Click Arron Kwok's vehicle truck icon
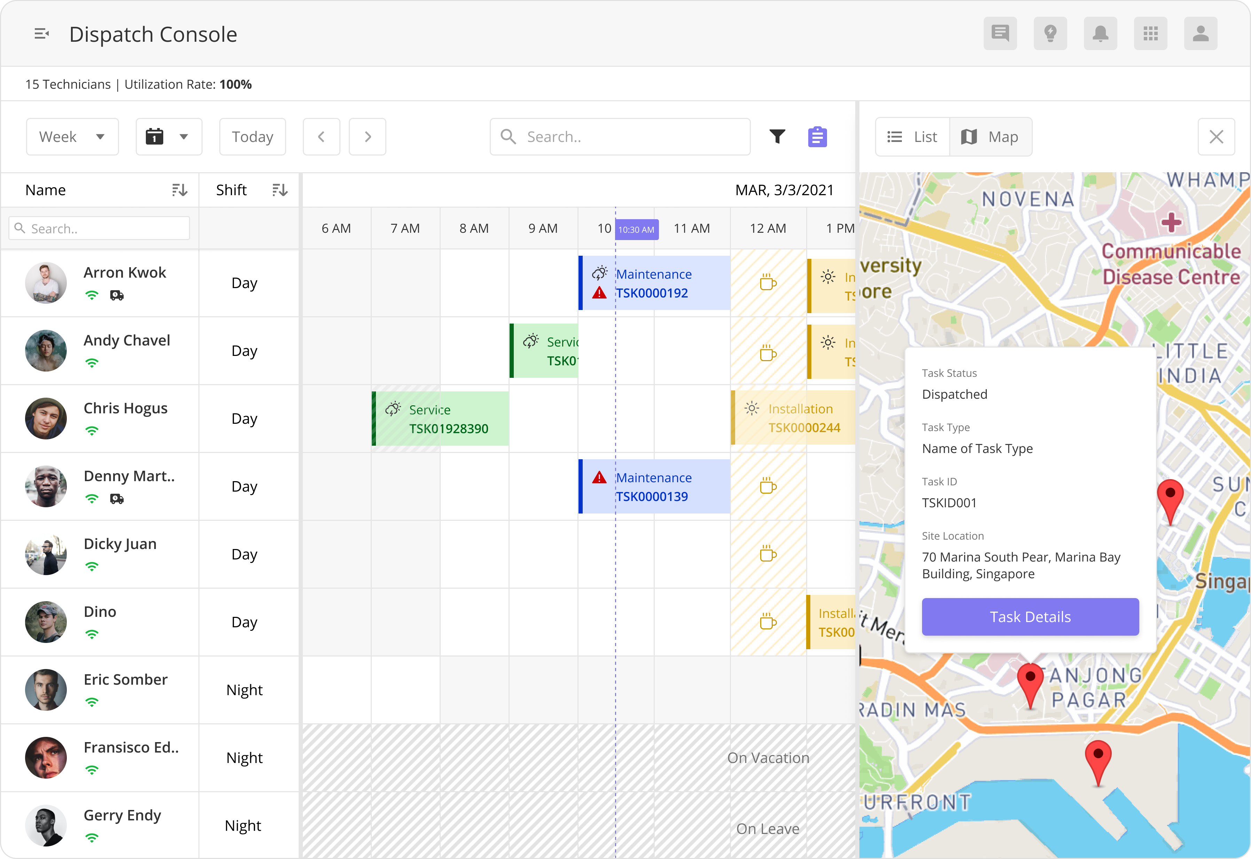 tap(117, 295)
